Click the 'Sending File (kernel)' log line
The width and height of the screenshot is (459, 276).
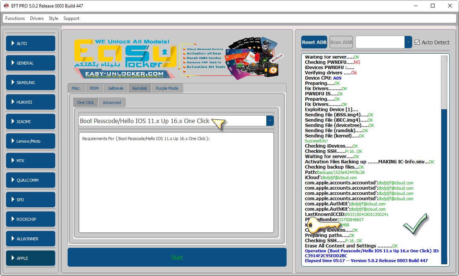(x=334, y=136)
